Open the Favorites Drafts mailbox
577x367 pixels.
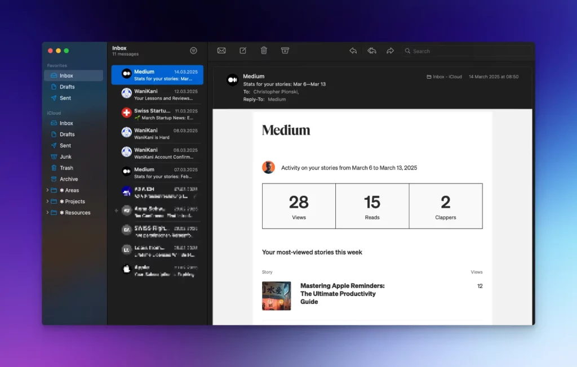point(67,87)
